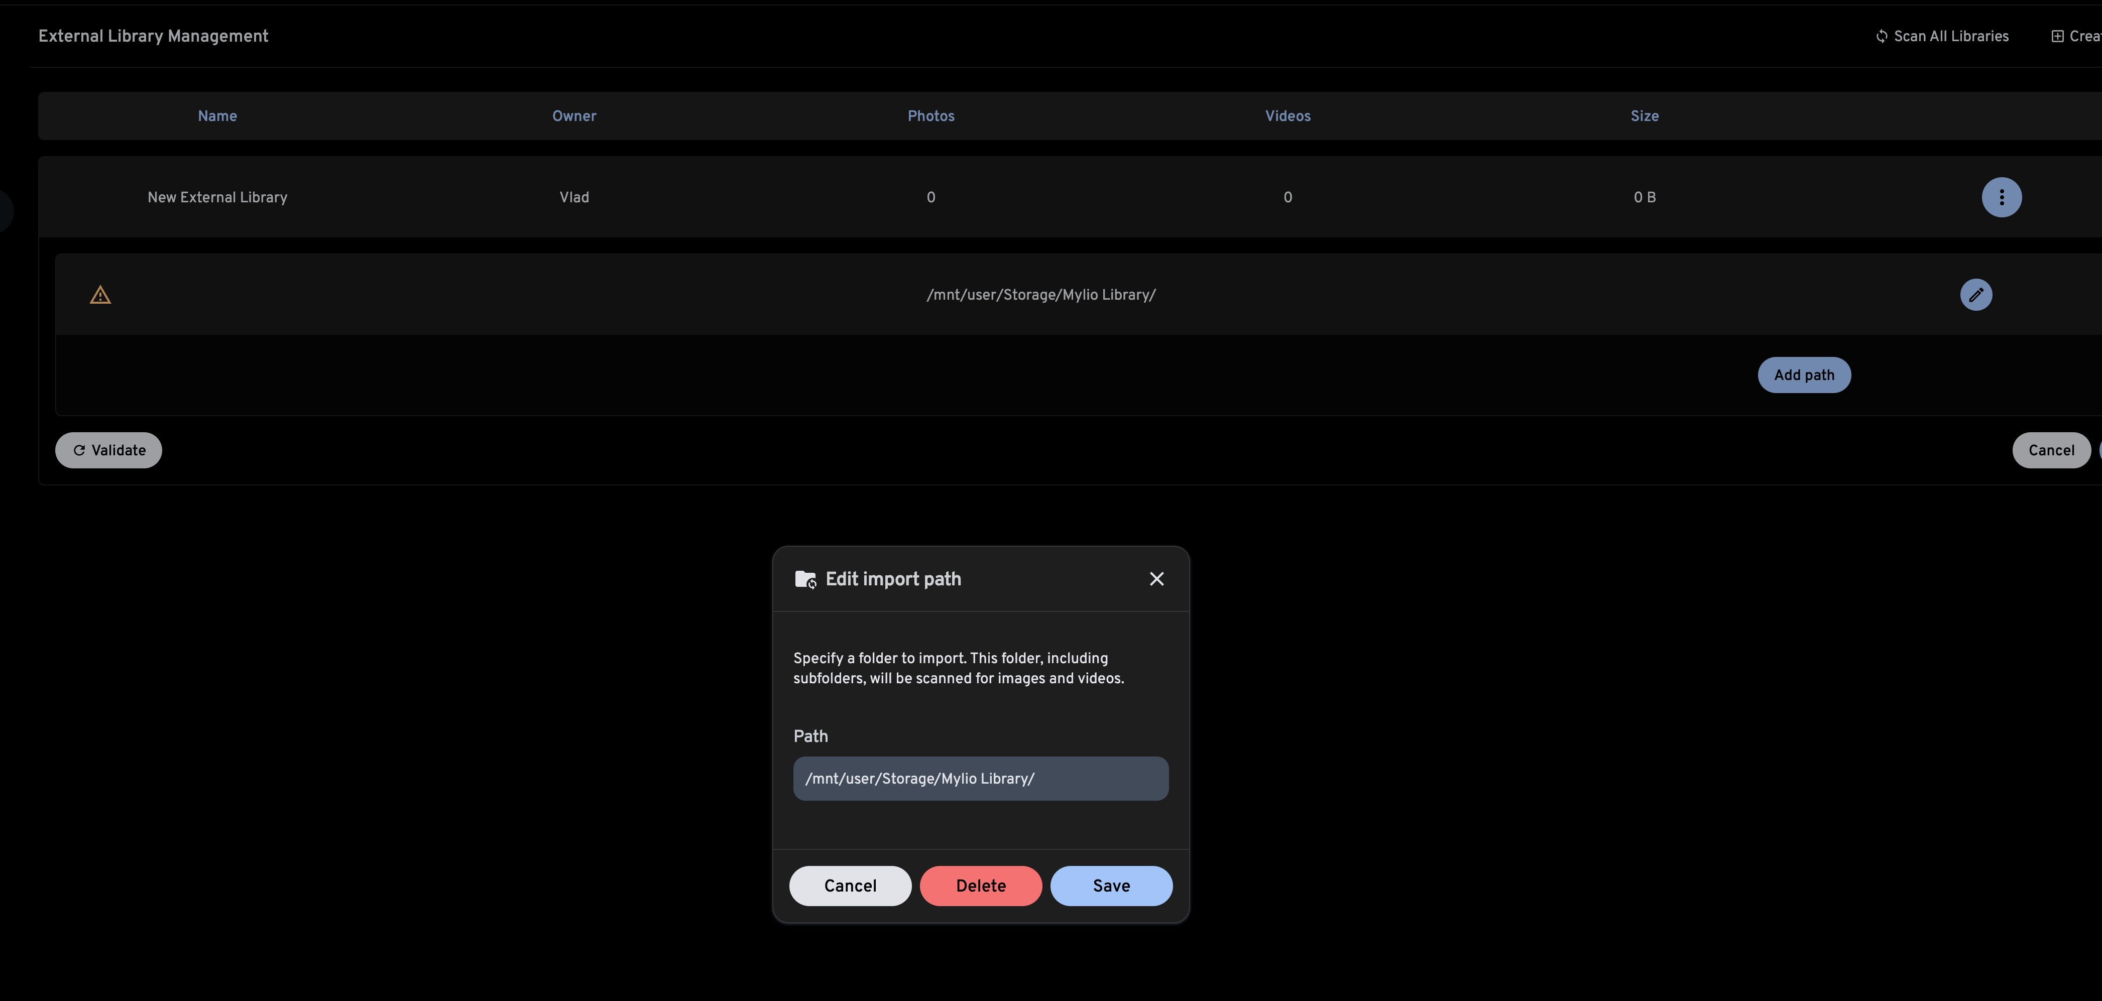The width and height of the screenshot is (2102, 1001).
Task: Click the Add path button
Action: click(1803, 374)
